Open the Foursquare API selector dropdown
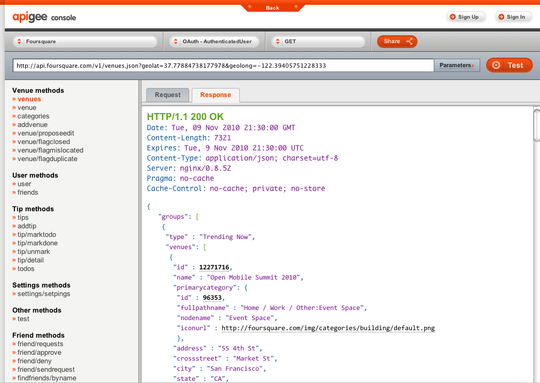This screenshot has width=540, height=383. [85, 41]
